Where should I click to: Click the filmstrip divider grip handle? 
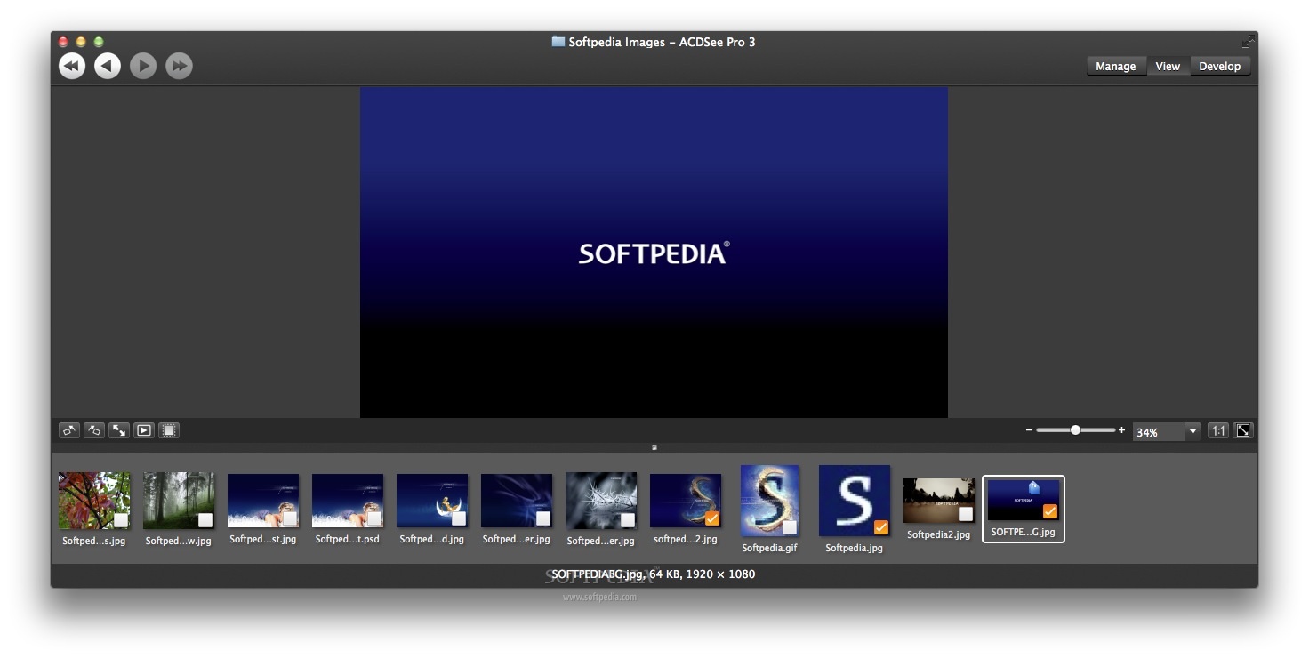click(654, 448)
